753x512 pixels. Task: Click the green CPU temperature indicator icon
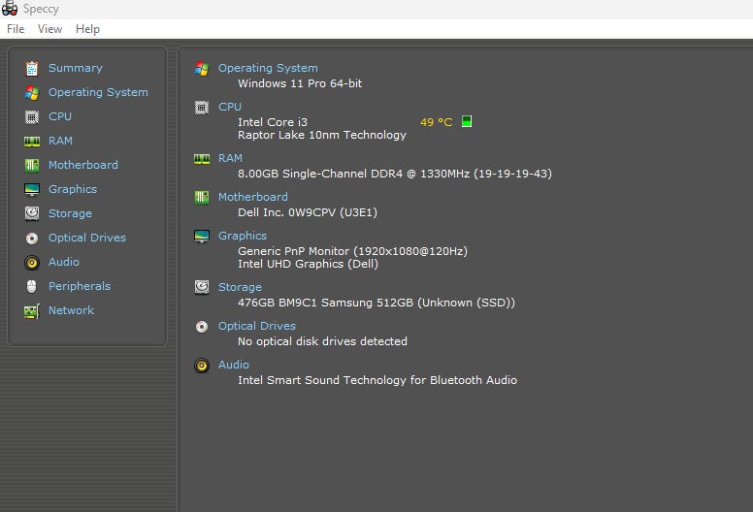[x=467, y=121]
